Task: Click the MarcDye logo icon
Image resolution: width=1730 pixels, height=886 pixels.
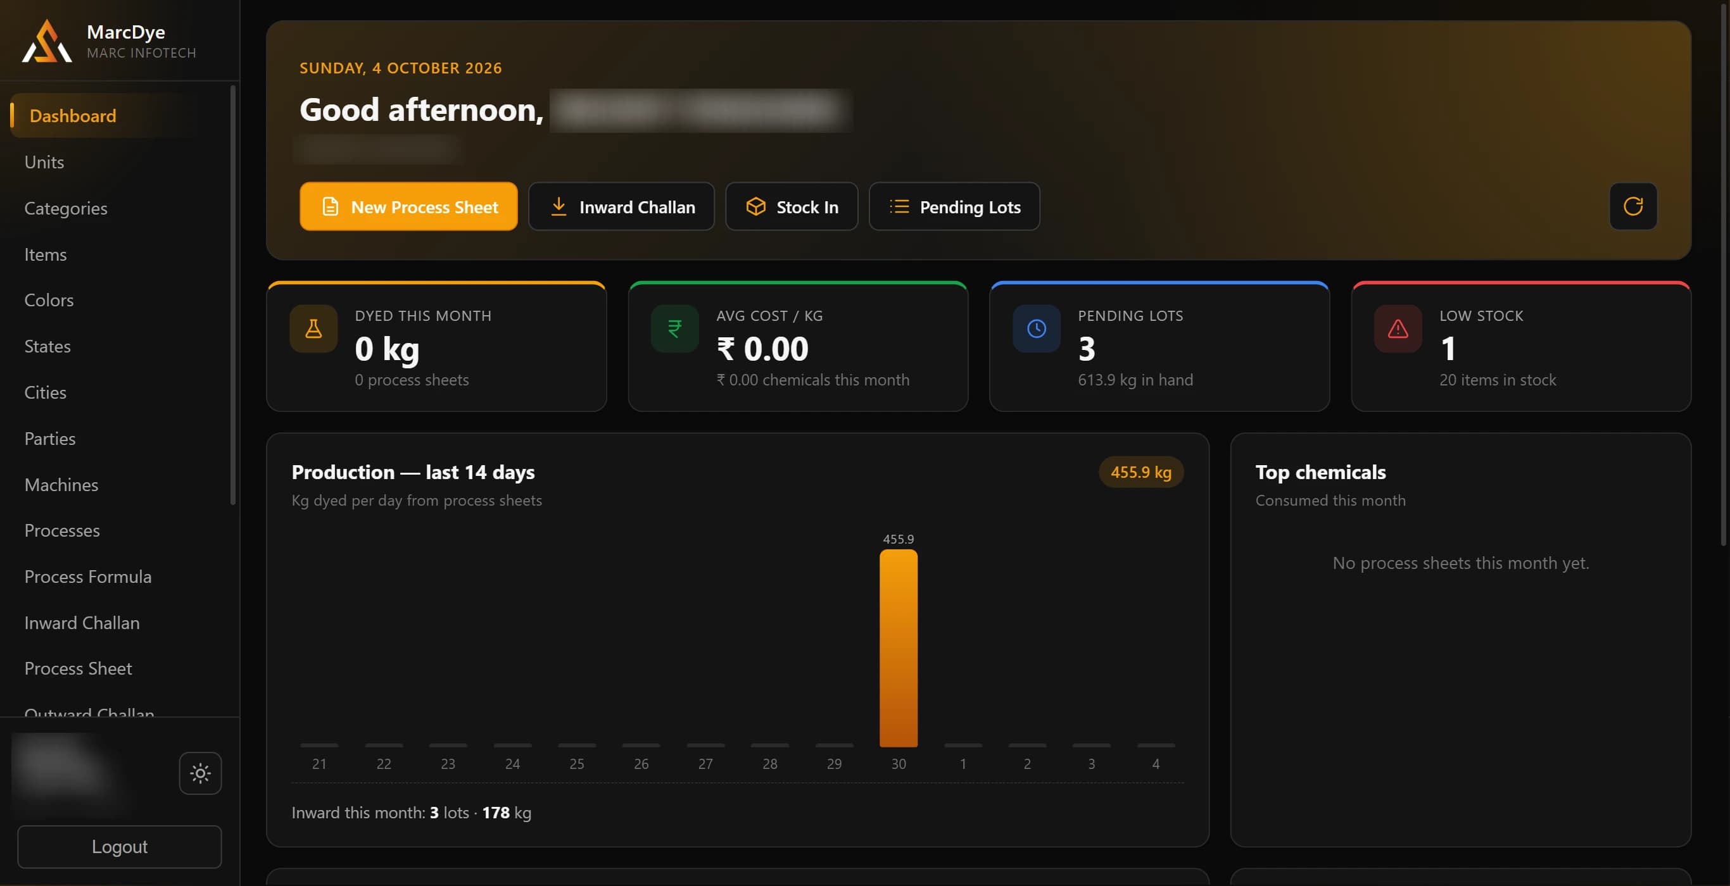Action: pyautogui.click(x=46, y=42)
